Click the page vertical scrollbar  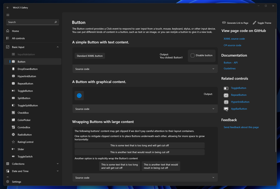point(276,90)
